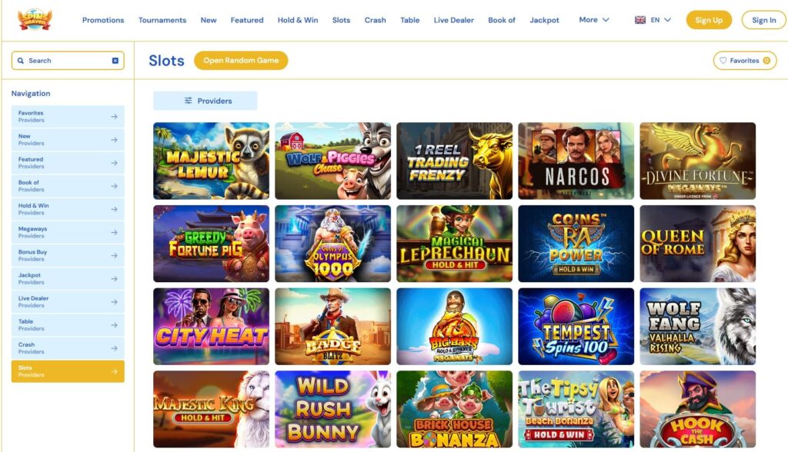This screenshot has width=788, height=452.
Task: Click the Open Random Game button
Action: pos(241,60)
